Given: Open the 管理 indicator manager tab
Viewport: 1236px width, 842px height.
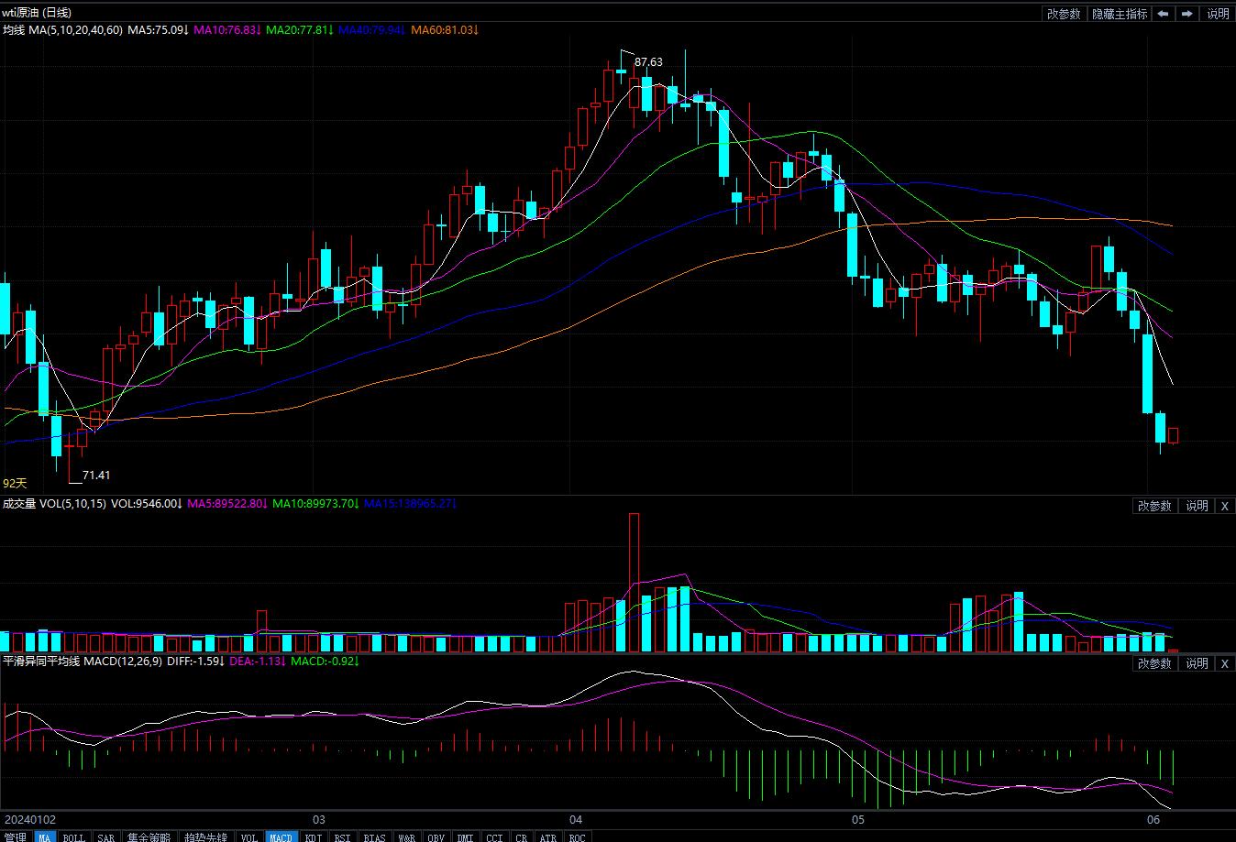Looking at the screenshot, I should [x=16, y=837].
